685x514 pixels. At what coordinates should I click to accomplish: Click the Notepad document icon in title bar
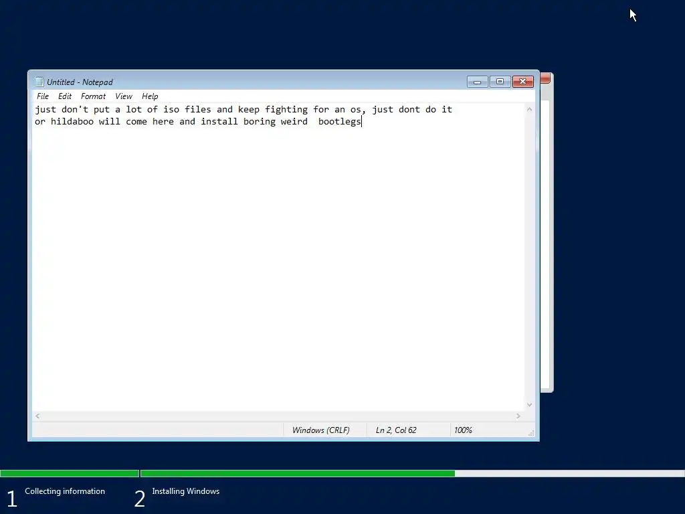click(x=39, y=82)
